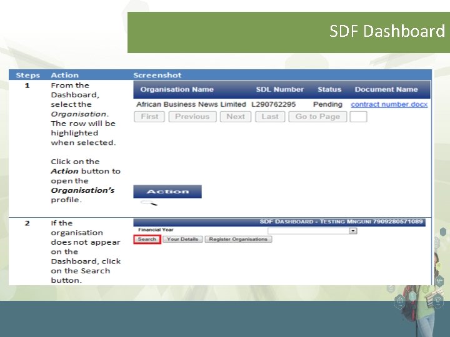
Task: Click the blue Action button
Action: point(167,192)
